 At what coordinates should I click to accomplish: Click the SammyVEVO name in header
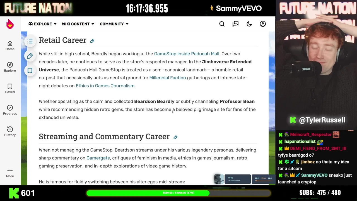tap(238, 8)
